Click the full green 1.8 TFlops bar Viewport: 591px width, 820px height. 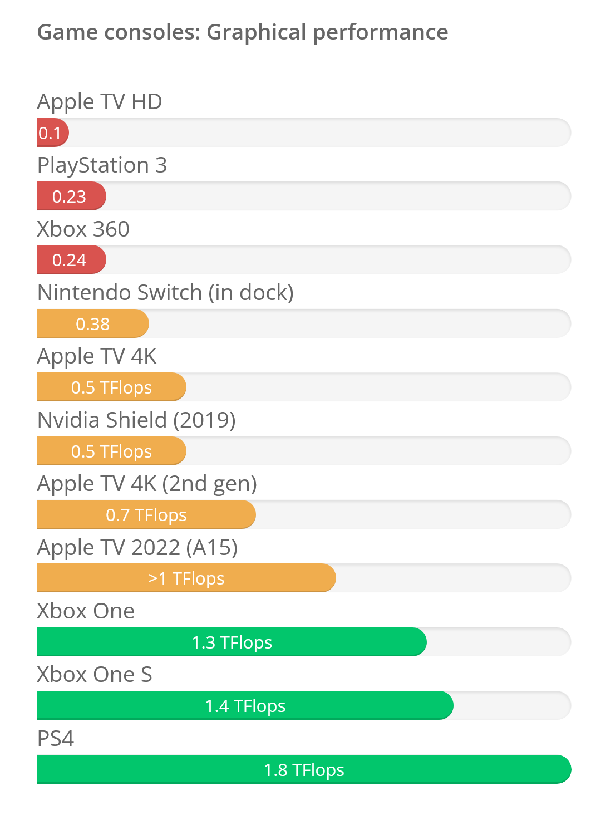[x=304, y=769]
